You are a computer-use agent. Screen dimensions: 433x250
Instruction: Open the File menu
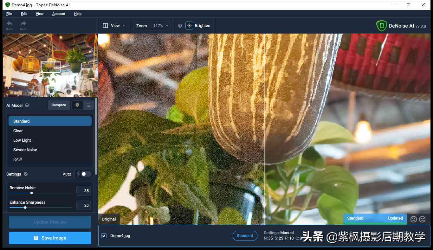tap(9, 14)
